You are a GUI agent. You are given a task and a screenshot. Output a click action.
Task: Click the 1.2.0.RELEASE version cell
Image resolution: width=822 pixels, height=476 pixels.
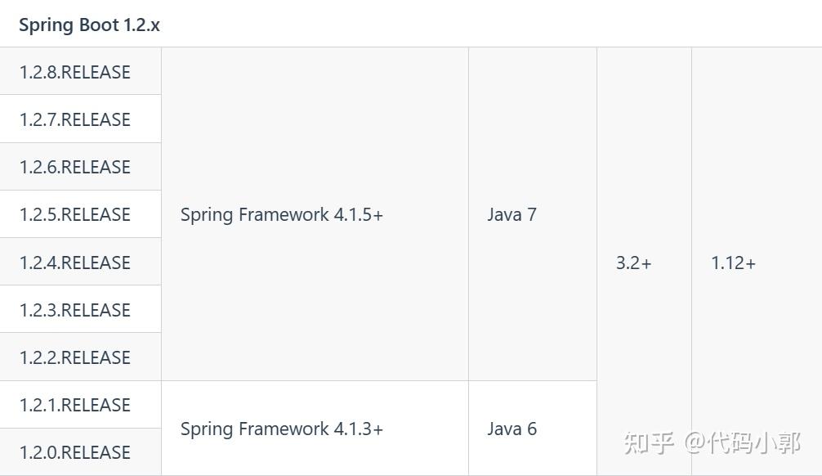pos(80,451)
